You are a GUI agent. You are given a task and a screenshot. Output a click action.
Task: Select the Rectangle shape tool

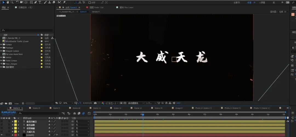tap(32, 2)
